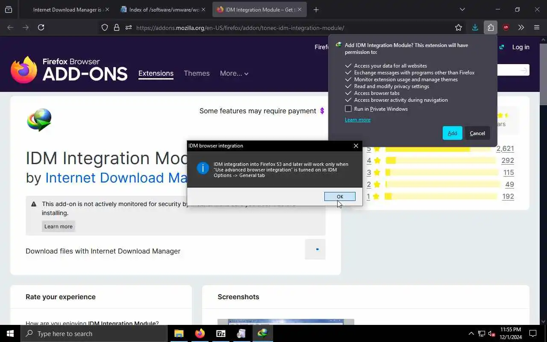Screen dimensions: 547x342
Task: Open 49 two-star reviews count
Action: coord(509,185)
